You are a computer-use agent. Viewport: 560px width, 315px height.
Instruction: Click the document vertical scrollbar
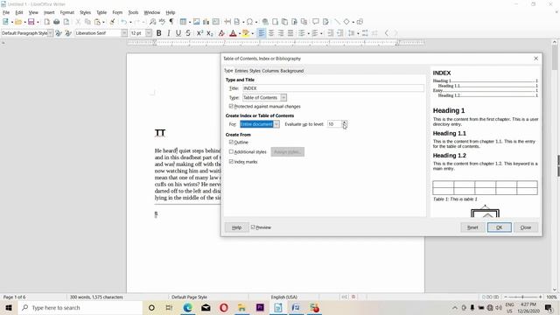pyautogui.click(x=555, y=164)
